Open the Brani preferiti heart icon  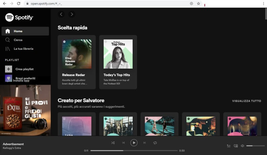(x=8, y=78)
